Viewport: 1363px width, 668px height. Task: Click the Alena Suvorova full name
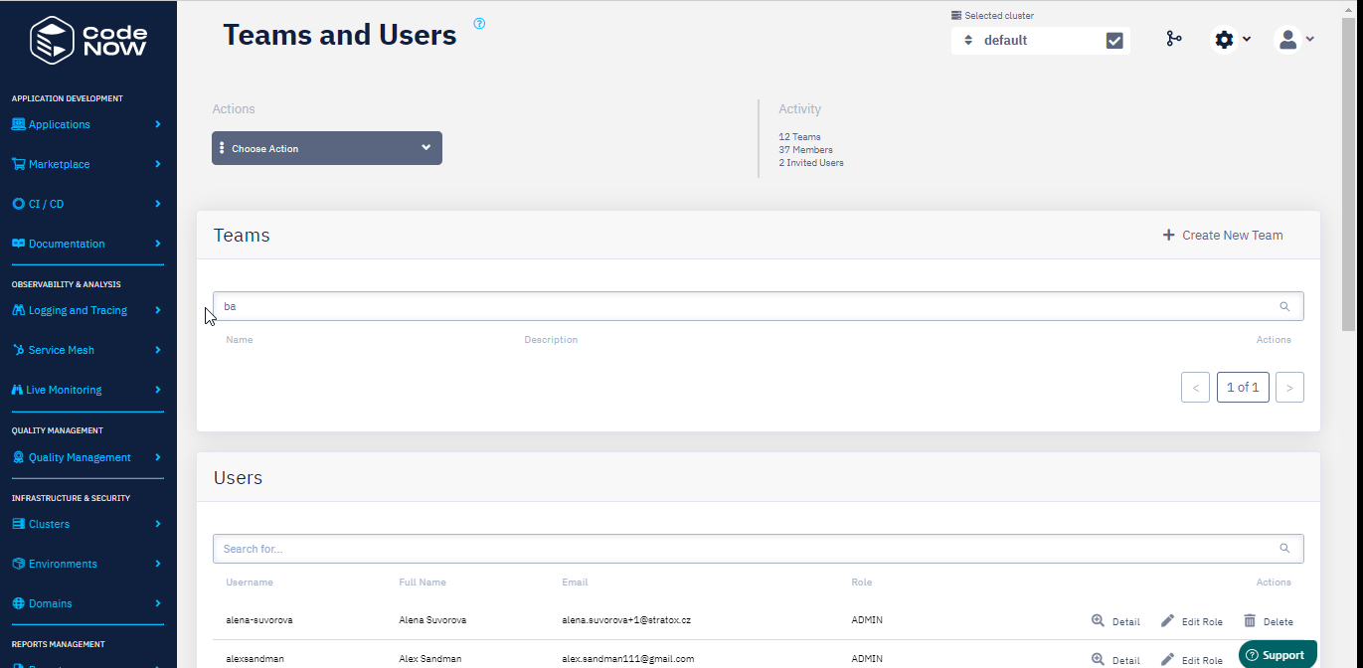432,620
